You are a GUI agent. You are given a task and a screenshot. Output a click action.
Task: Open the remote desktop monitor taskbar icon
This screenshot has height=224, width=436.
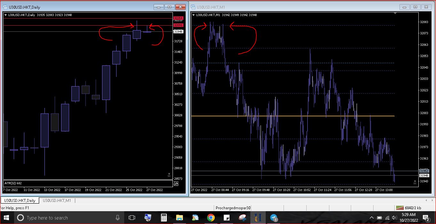point(148,218)
